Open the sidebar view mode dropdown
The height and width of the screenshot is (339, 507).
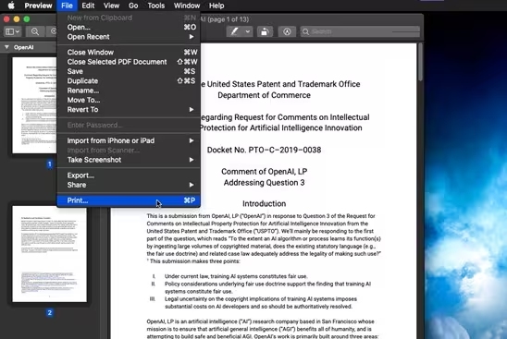(x=13, y=31)
